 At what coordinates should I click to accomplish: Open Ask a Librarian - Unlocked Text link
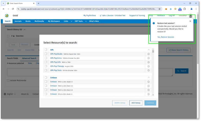[x=113, y=16]
